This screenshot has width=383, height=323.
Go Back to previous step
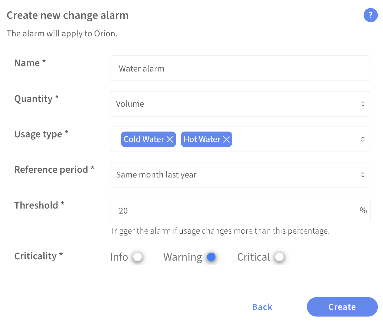(x=262, y=307)
